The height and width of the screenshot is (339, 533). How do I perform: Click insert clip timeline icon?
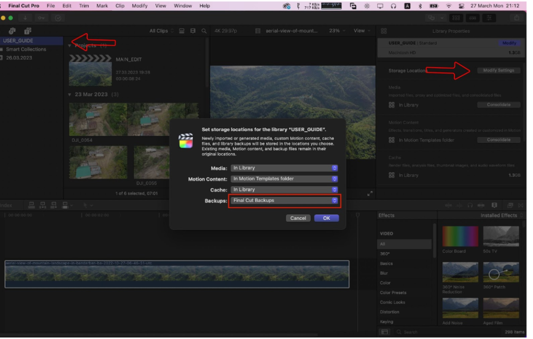pyautogui.click(x=43, y=205)
